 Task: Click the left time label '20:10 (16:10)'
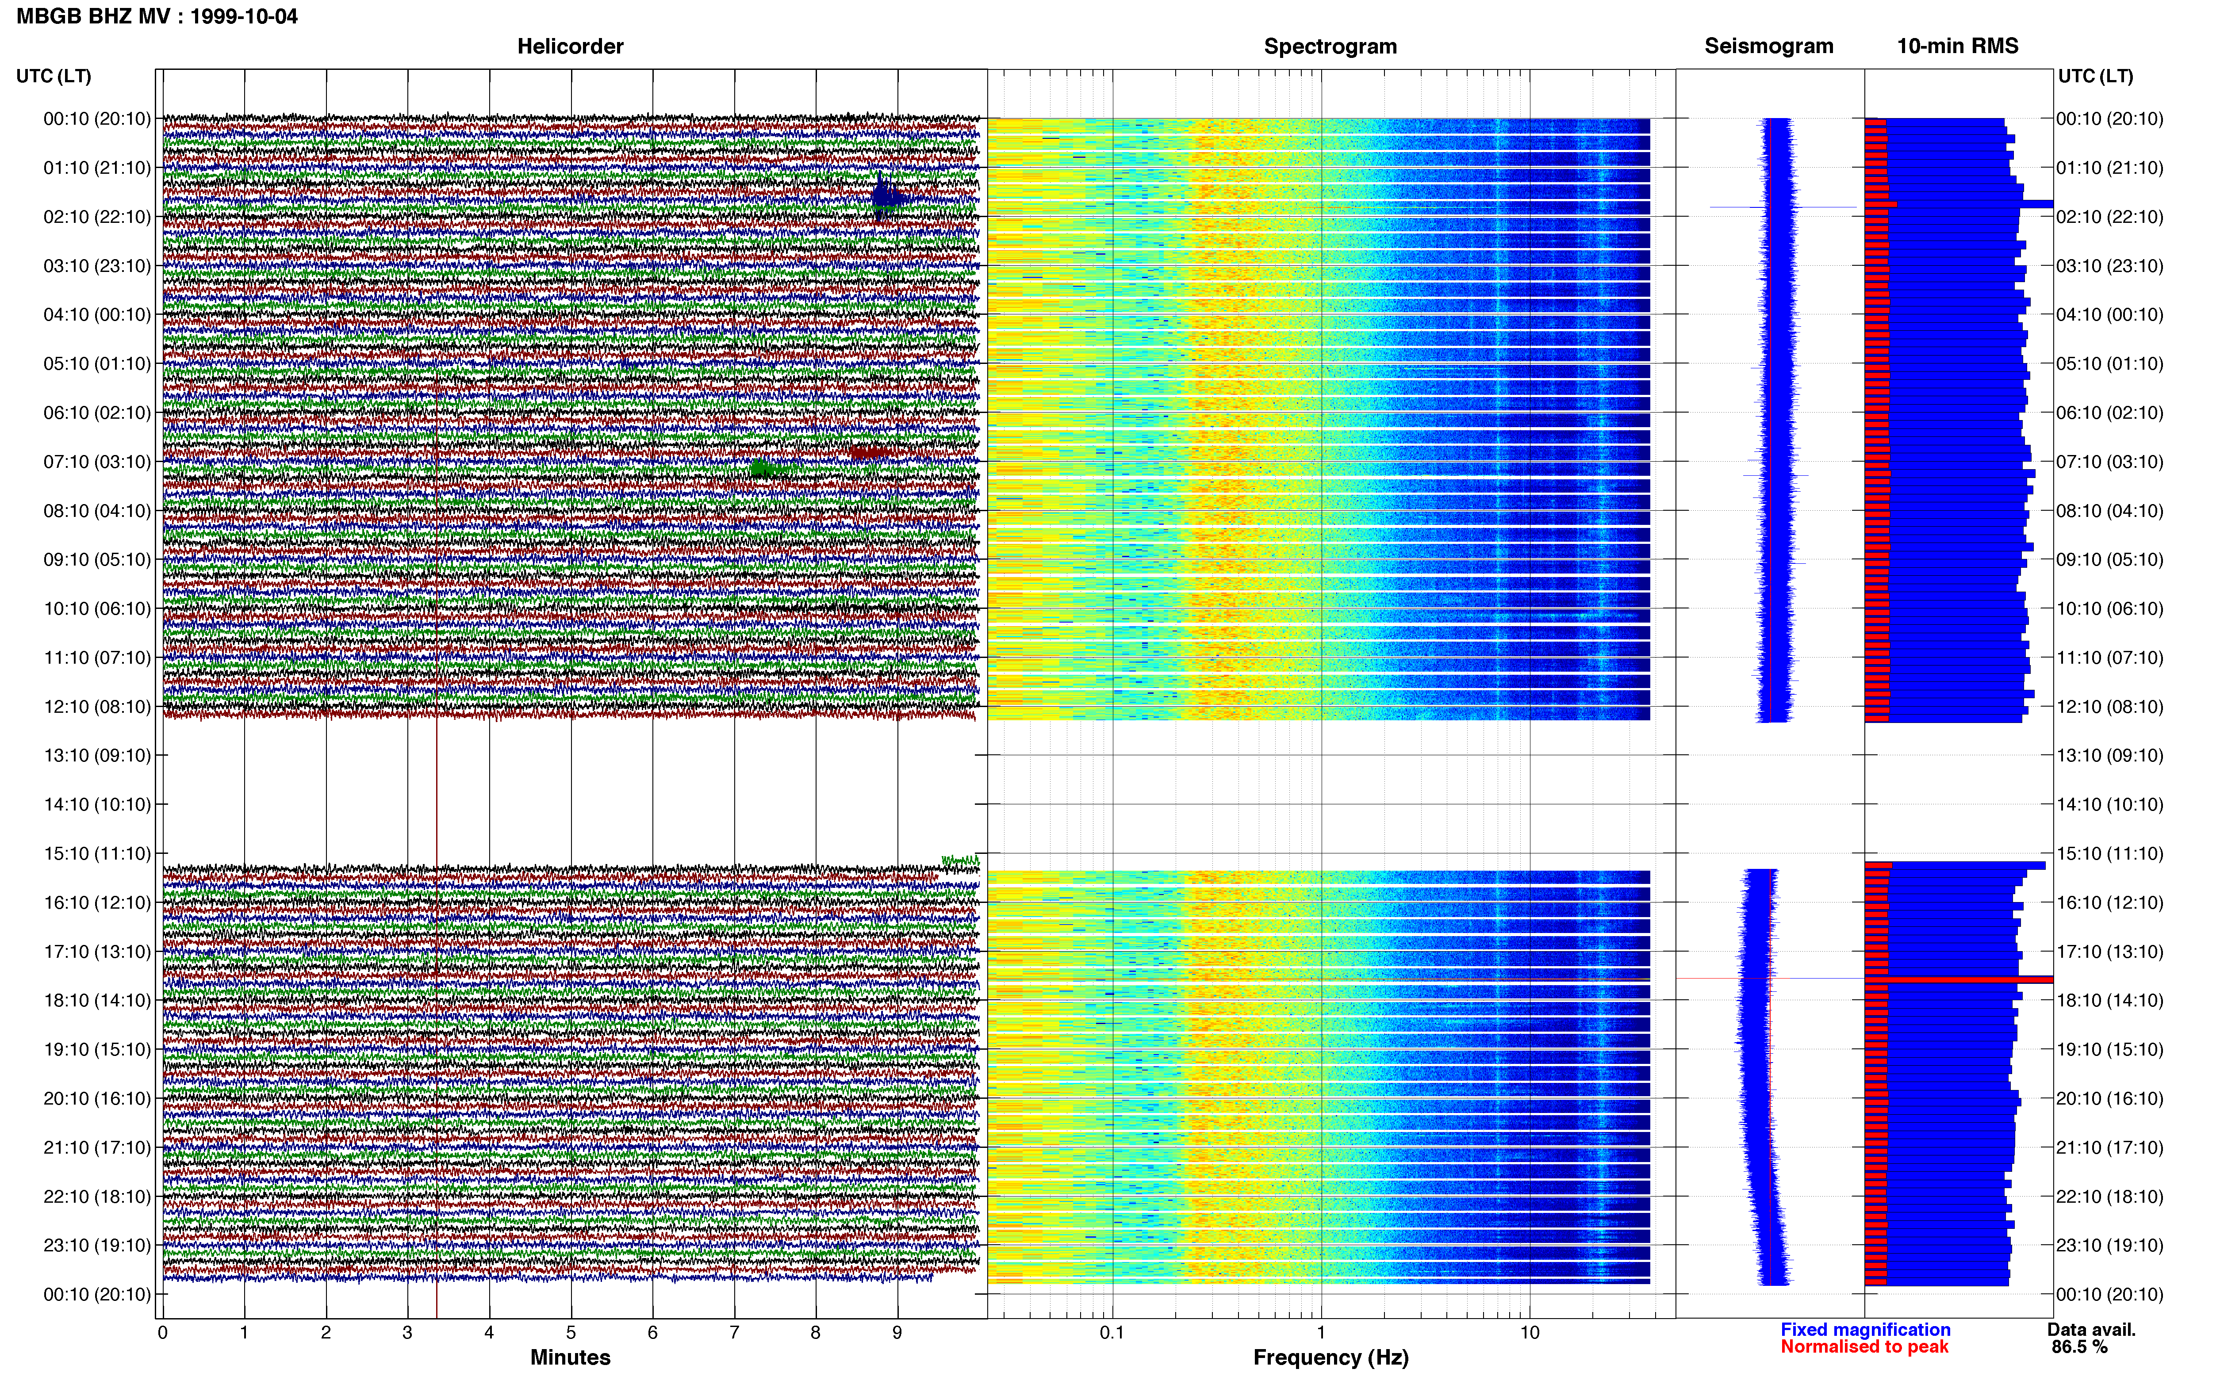click(x=97, y=1098)
